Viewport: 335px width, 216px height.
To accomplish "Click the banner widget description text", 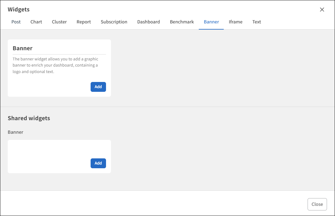I will point(55,65).
